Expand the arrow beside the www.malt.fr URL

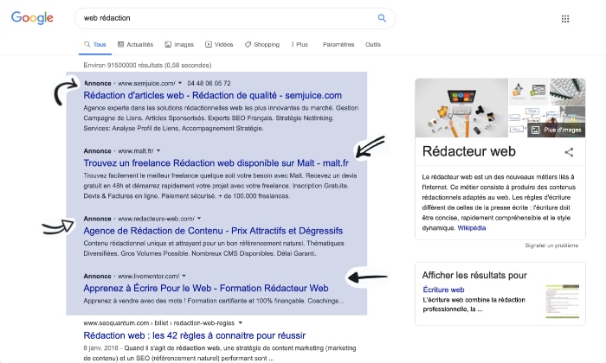click(x=157, y=150)
